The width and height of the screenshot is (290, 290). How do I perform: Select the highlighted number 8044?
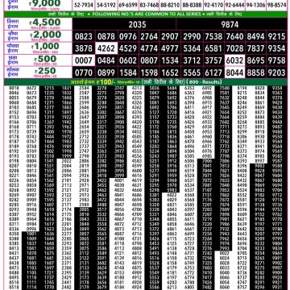point(234,72)
